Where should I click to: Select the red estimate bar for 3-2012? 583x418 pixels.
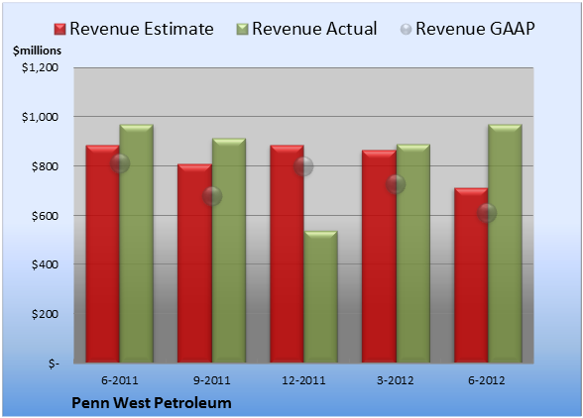(379, 257)
